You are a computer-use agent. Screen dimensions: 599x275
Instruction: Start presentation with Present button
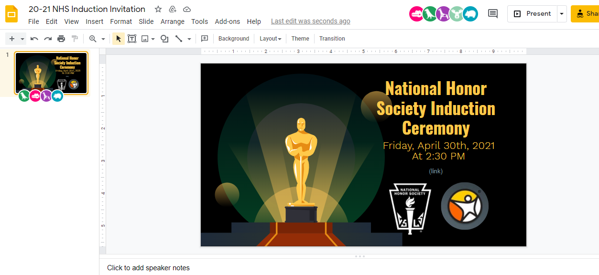coord(533,14)
